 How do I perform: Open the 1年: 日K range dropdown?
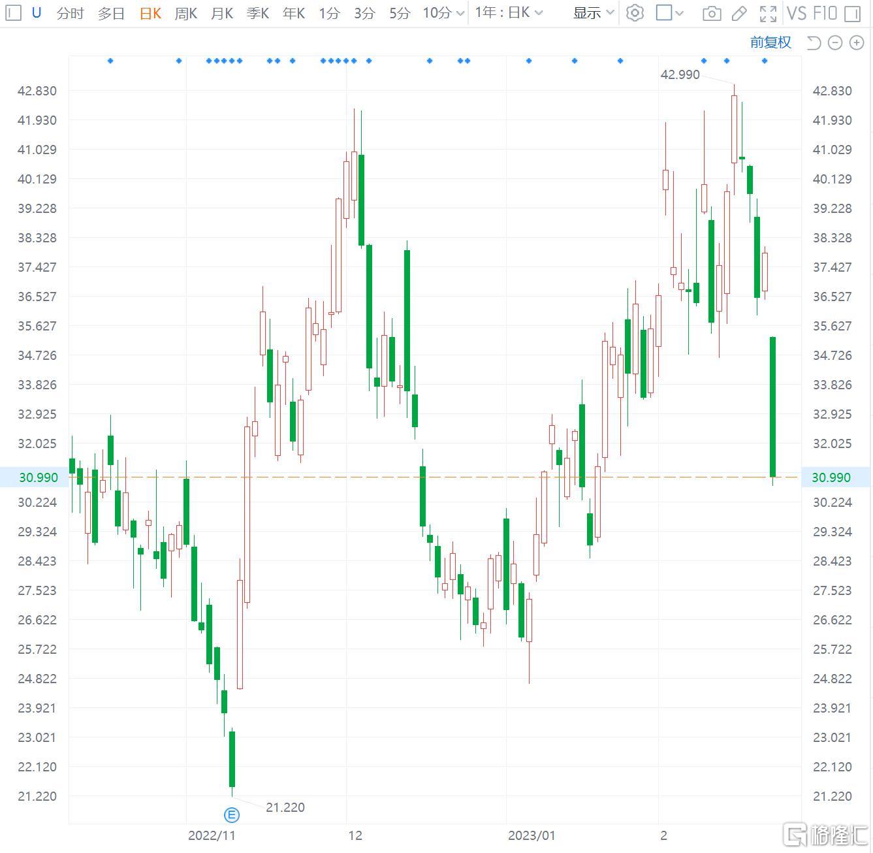[509, 13]
